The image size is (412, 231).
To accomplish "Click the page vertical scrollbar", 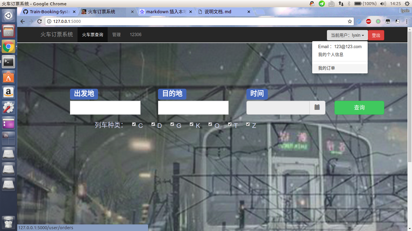I will [410, 96].
